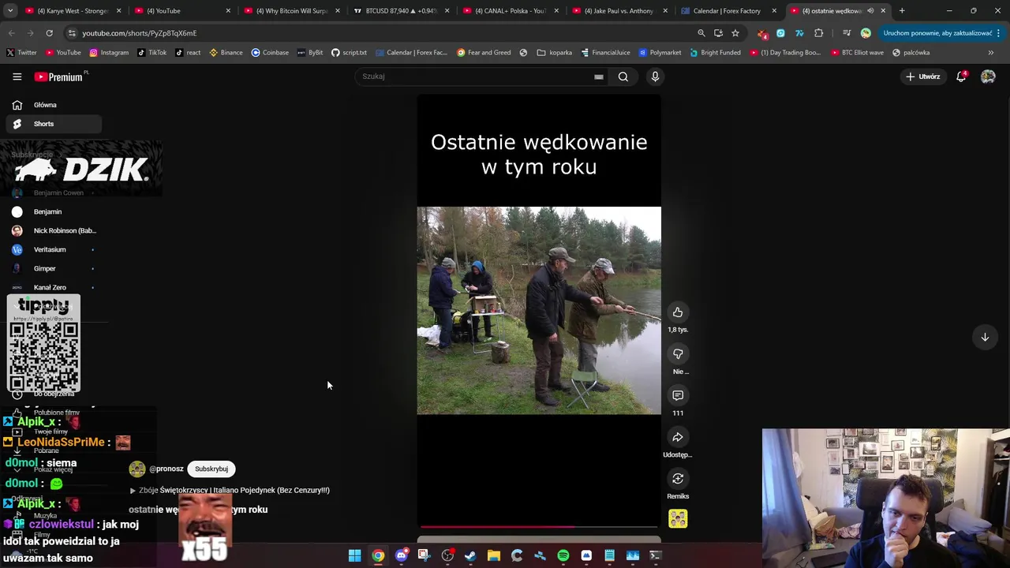This screenshot has height=568, width=1010.
Task: Open Chrome media controls icon
Action: pos(847,33)
